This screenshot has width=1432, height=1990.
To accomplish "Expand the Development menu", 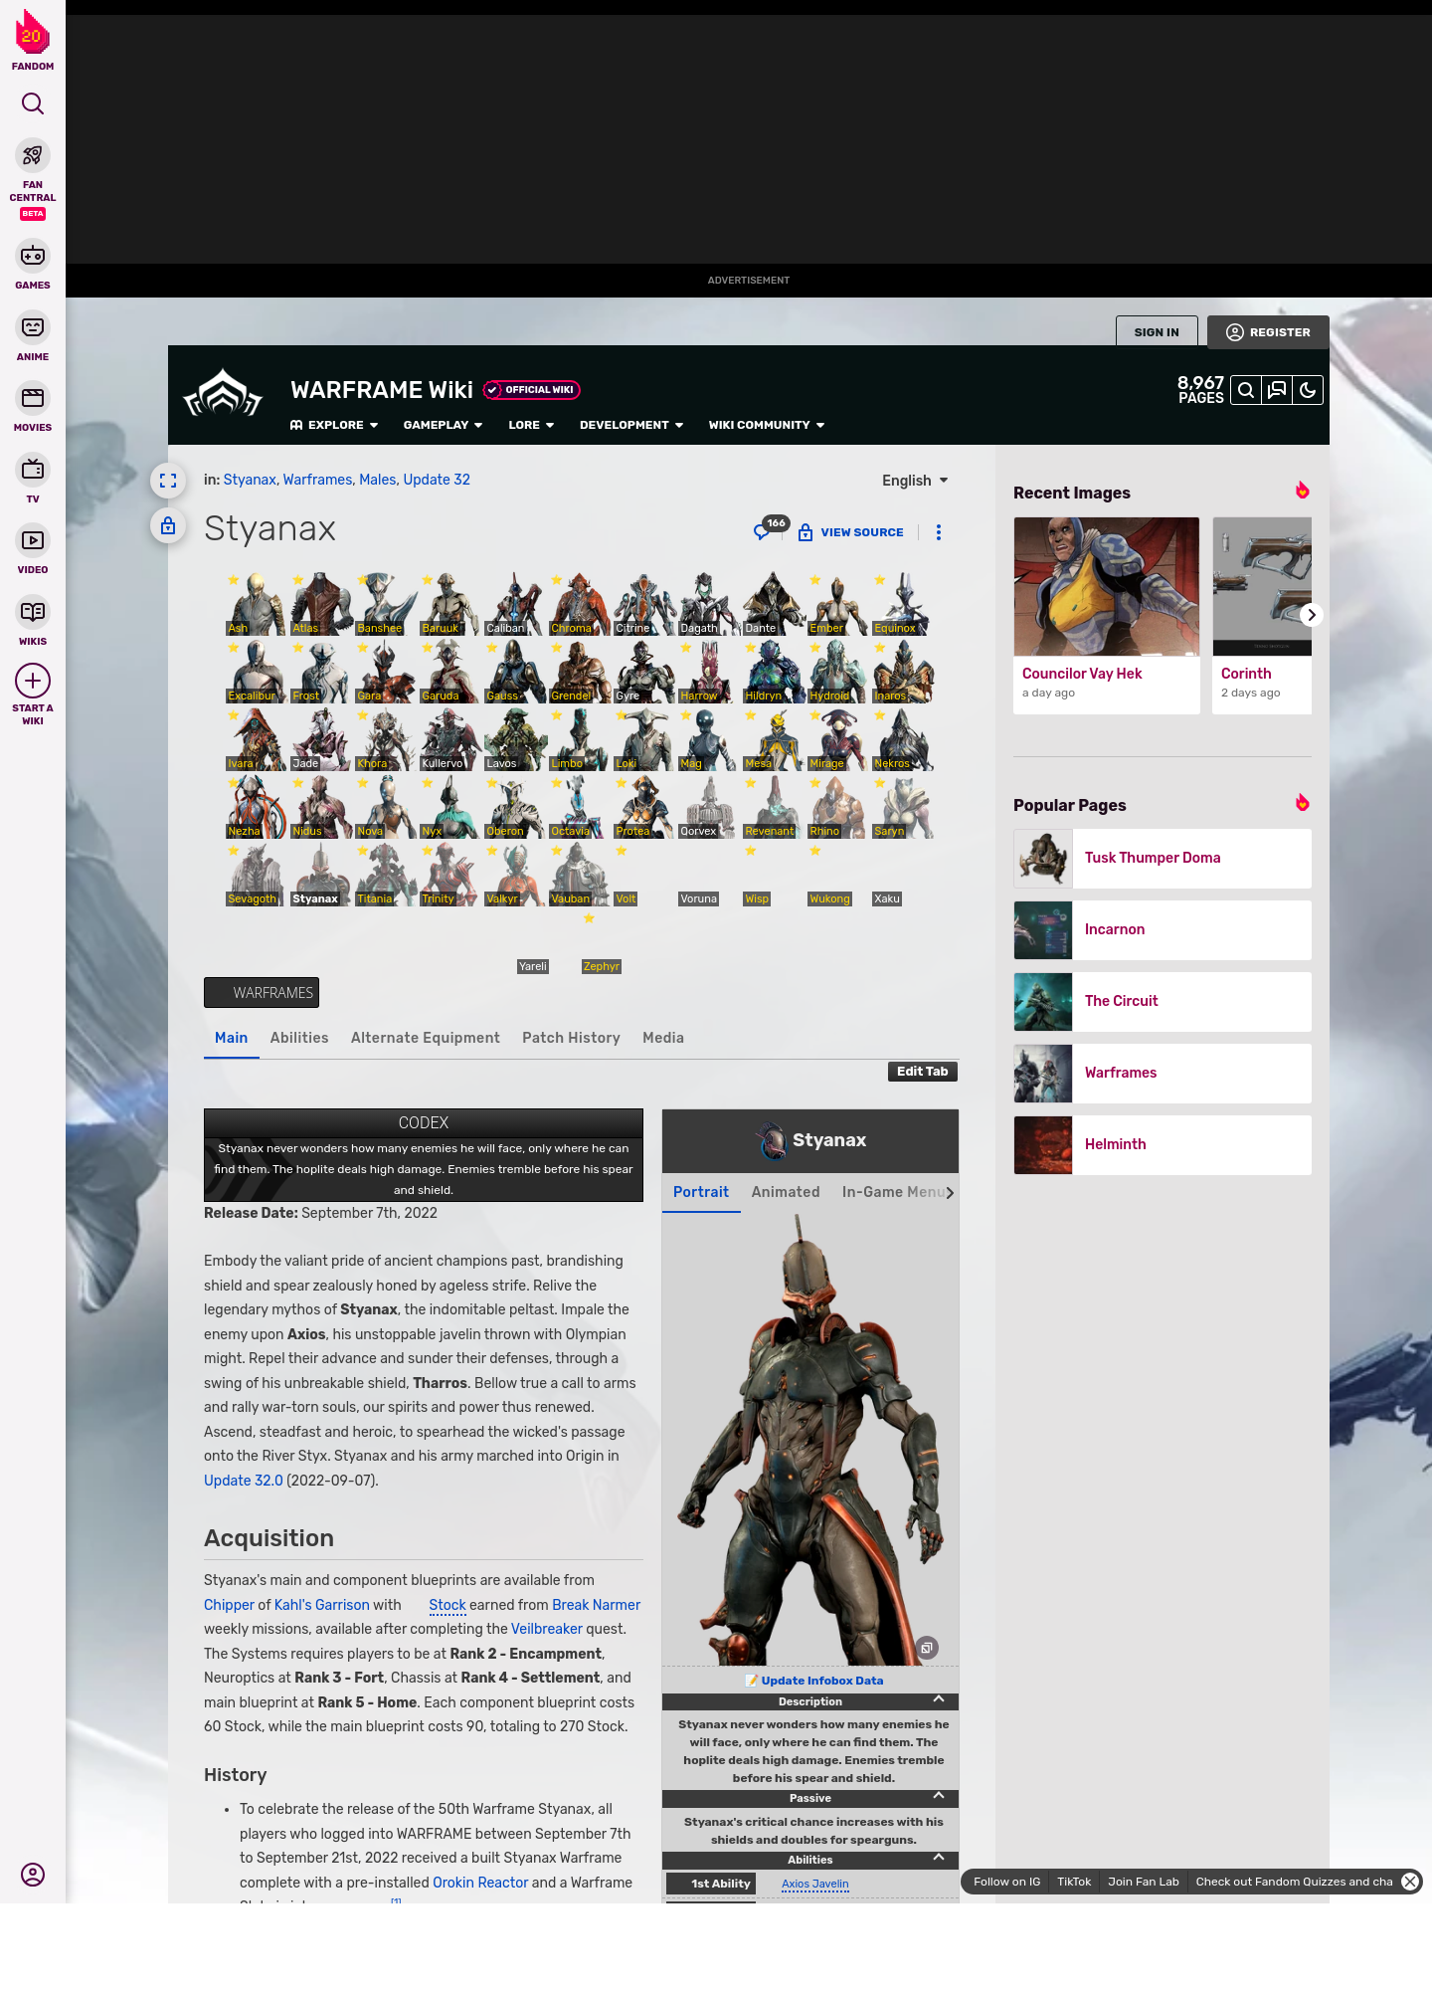I will pyautogui.click(x=631, y=425).
